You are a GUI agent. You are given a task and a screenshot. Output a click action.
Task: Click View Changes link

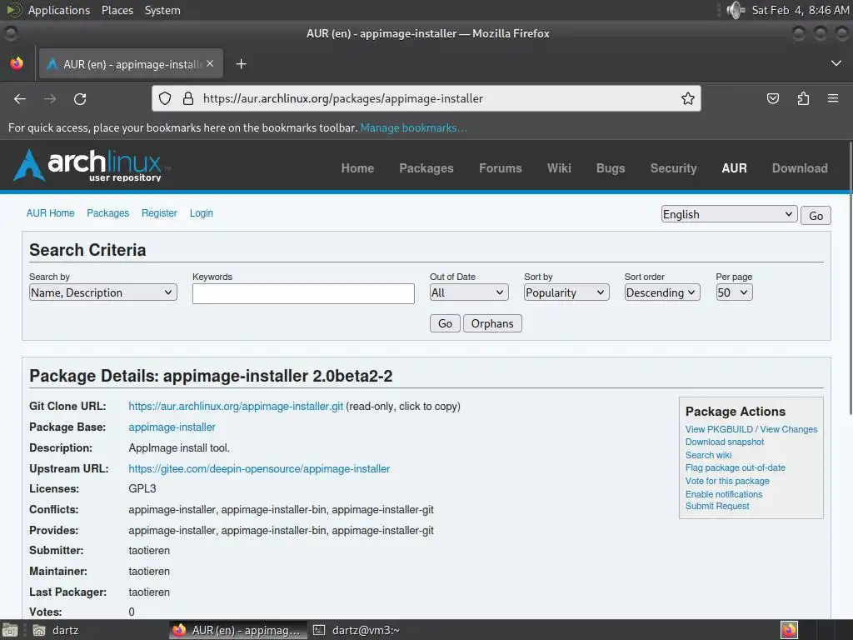click(788, 429)
